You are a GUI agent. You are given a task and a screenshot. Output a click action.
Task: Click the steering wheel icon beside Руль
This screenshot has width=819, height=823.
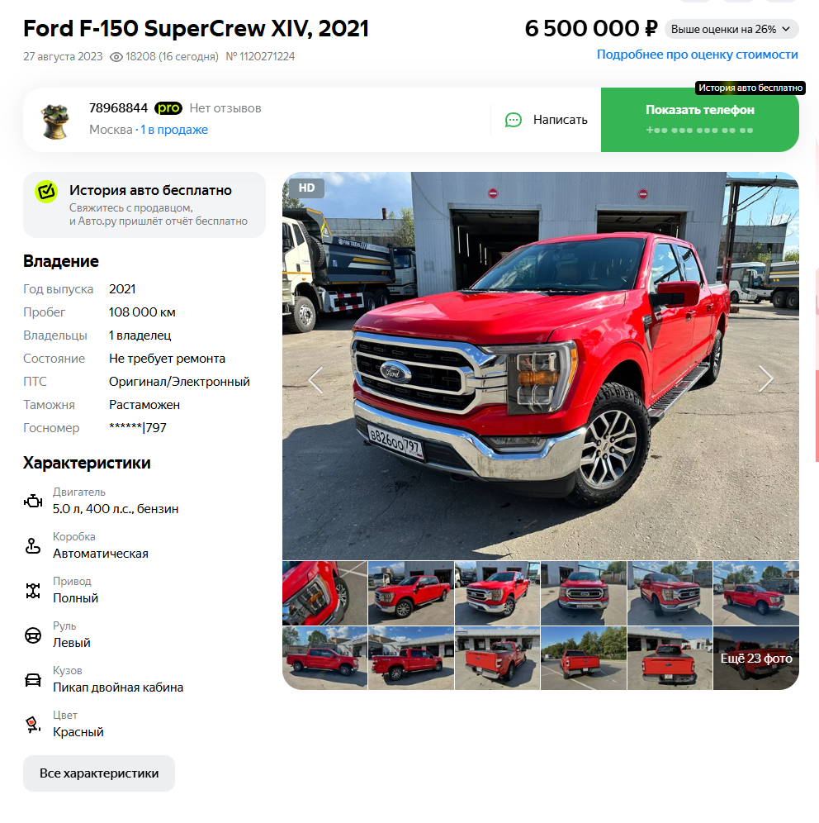[33, 635]
